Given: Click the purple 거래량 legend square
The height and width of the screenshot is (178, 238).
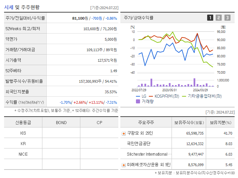Looking at the screenshot, I should tap(138, 101).
